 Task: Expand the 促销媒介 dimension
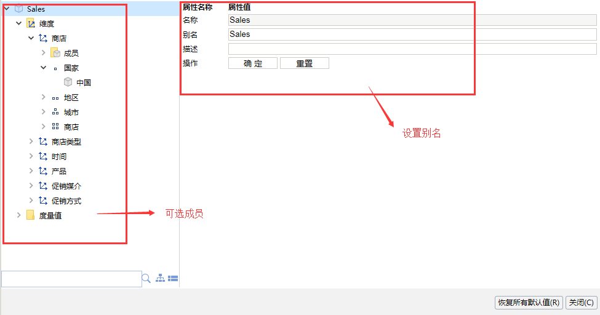[x=31, y=186]
